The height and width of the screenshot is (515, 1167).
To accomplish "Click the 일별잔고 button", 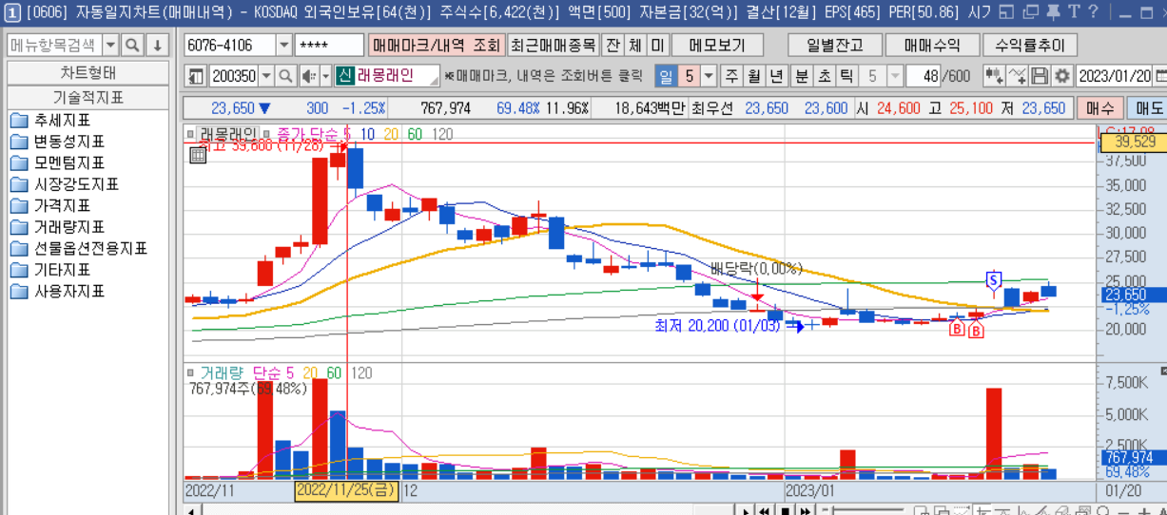I will (834, 46).
